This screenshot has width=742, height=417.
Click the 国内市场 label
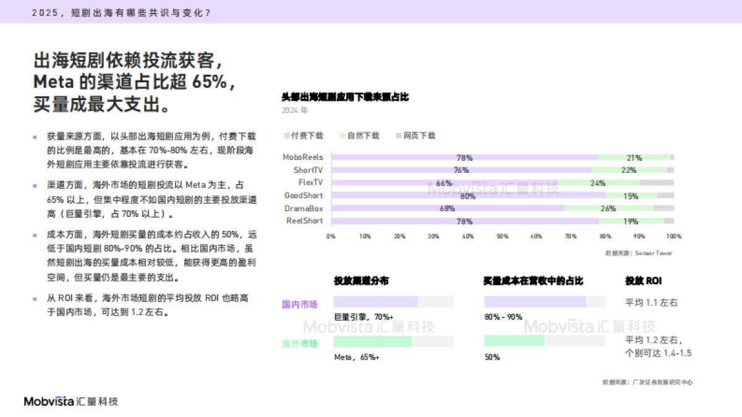click(299, 305)
